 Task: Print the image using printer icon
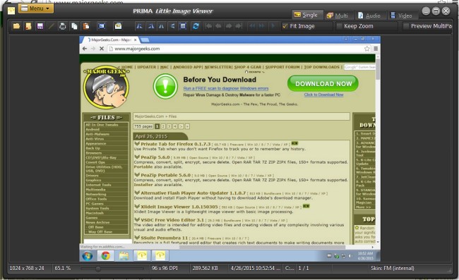(x=62, y=26)
